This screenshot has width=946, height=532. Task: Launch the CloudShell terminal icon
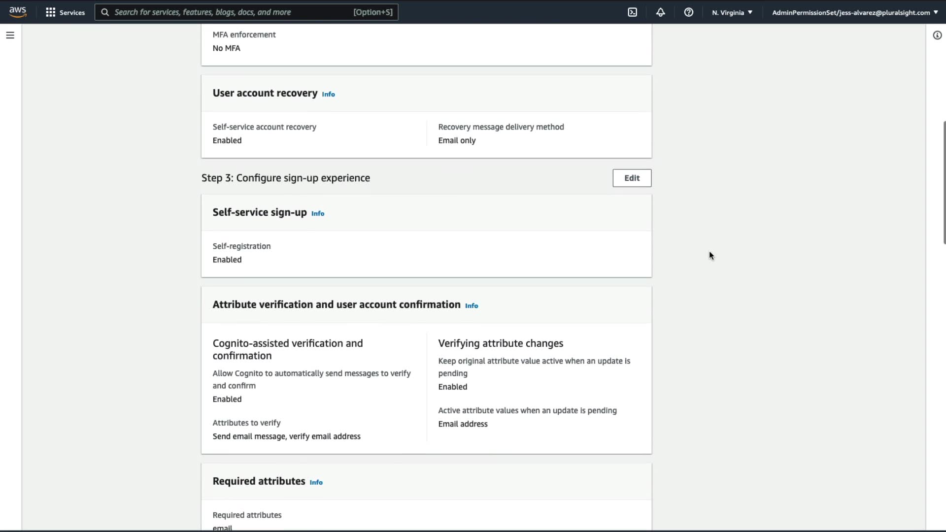tap(633, 12)
